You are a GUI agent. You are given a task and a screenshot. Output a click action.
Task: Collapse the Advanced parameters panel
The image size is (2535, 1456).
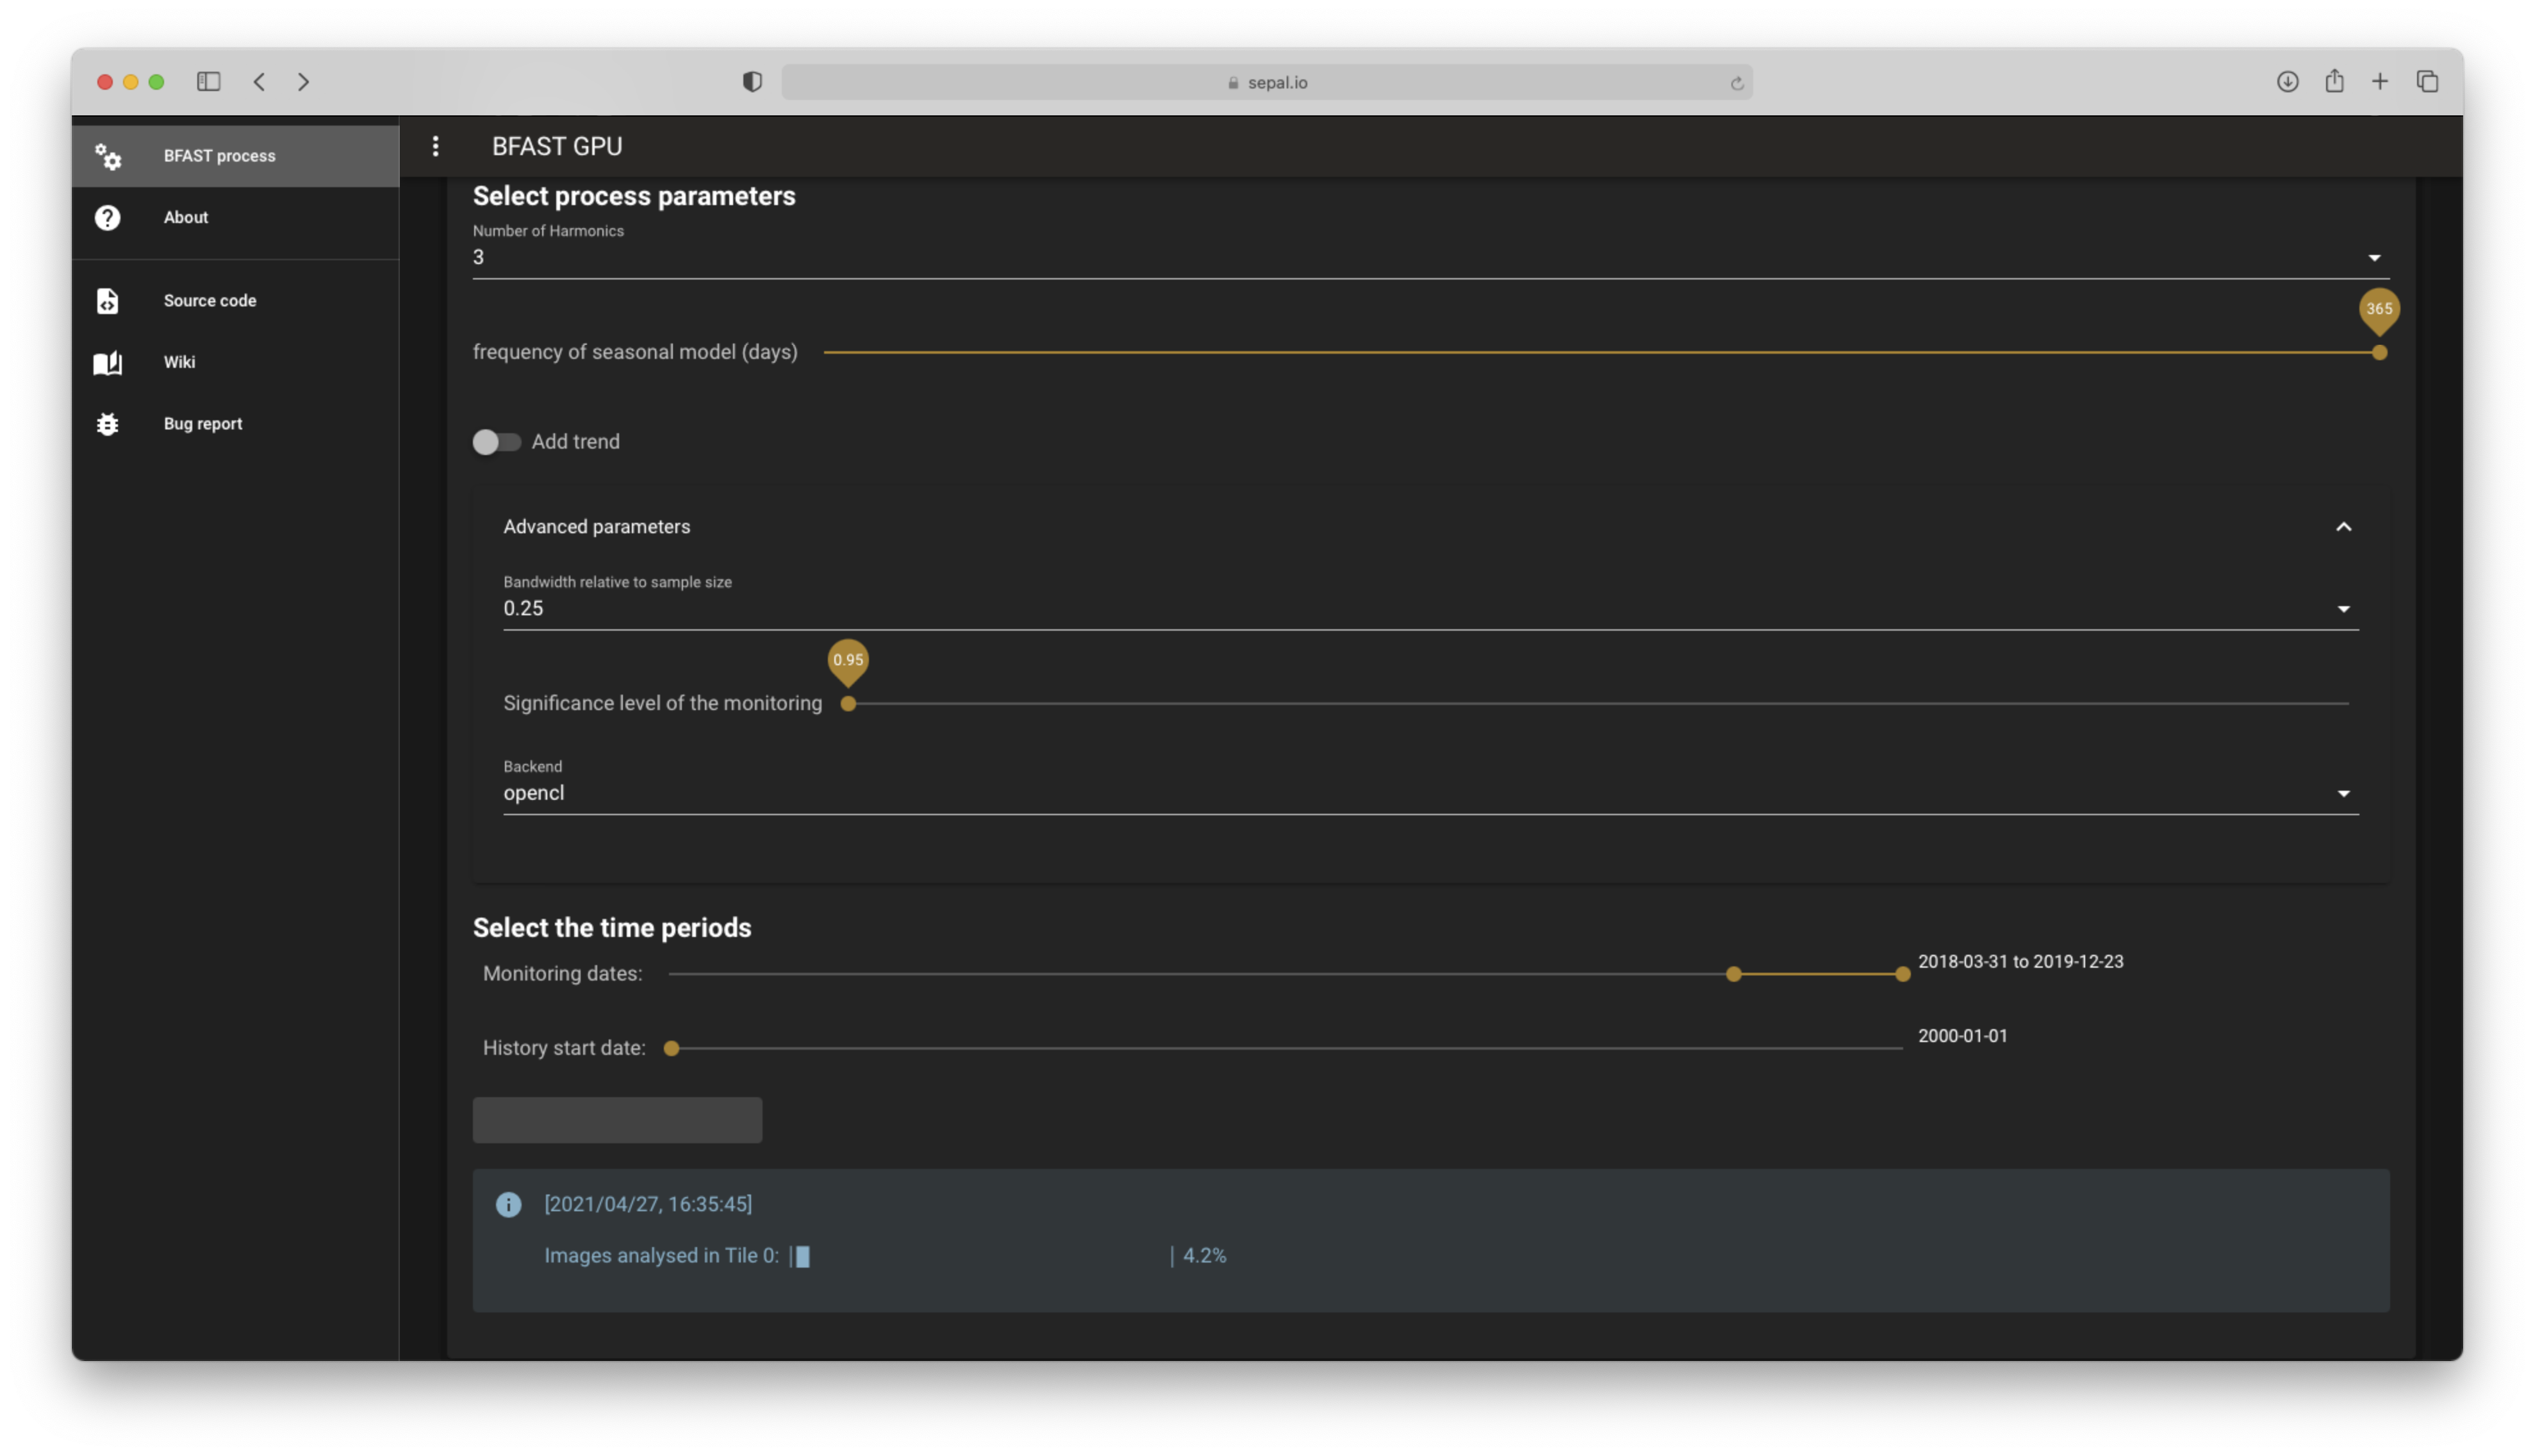point(2343,527)
